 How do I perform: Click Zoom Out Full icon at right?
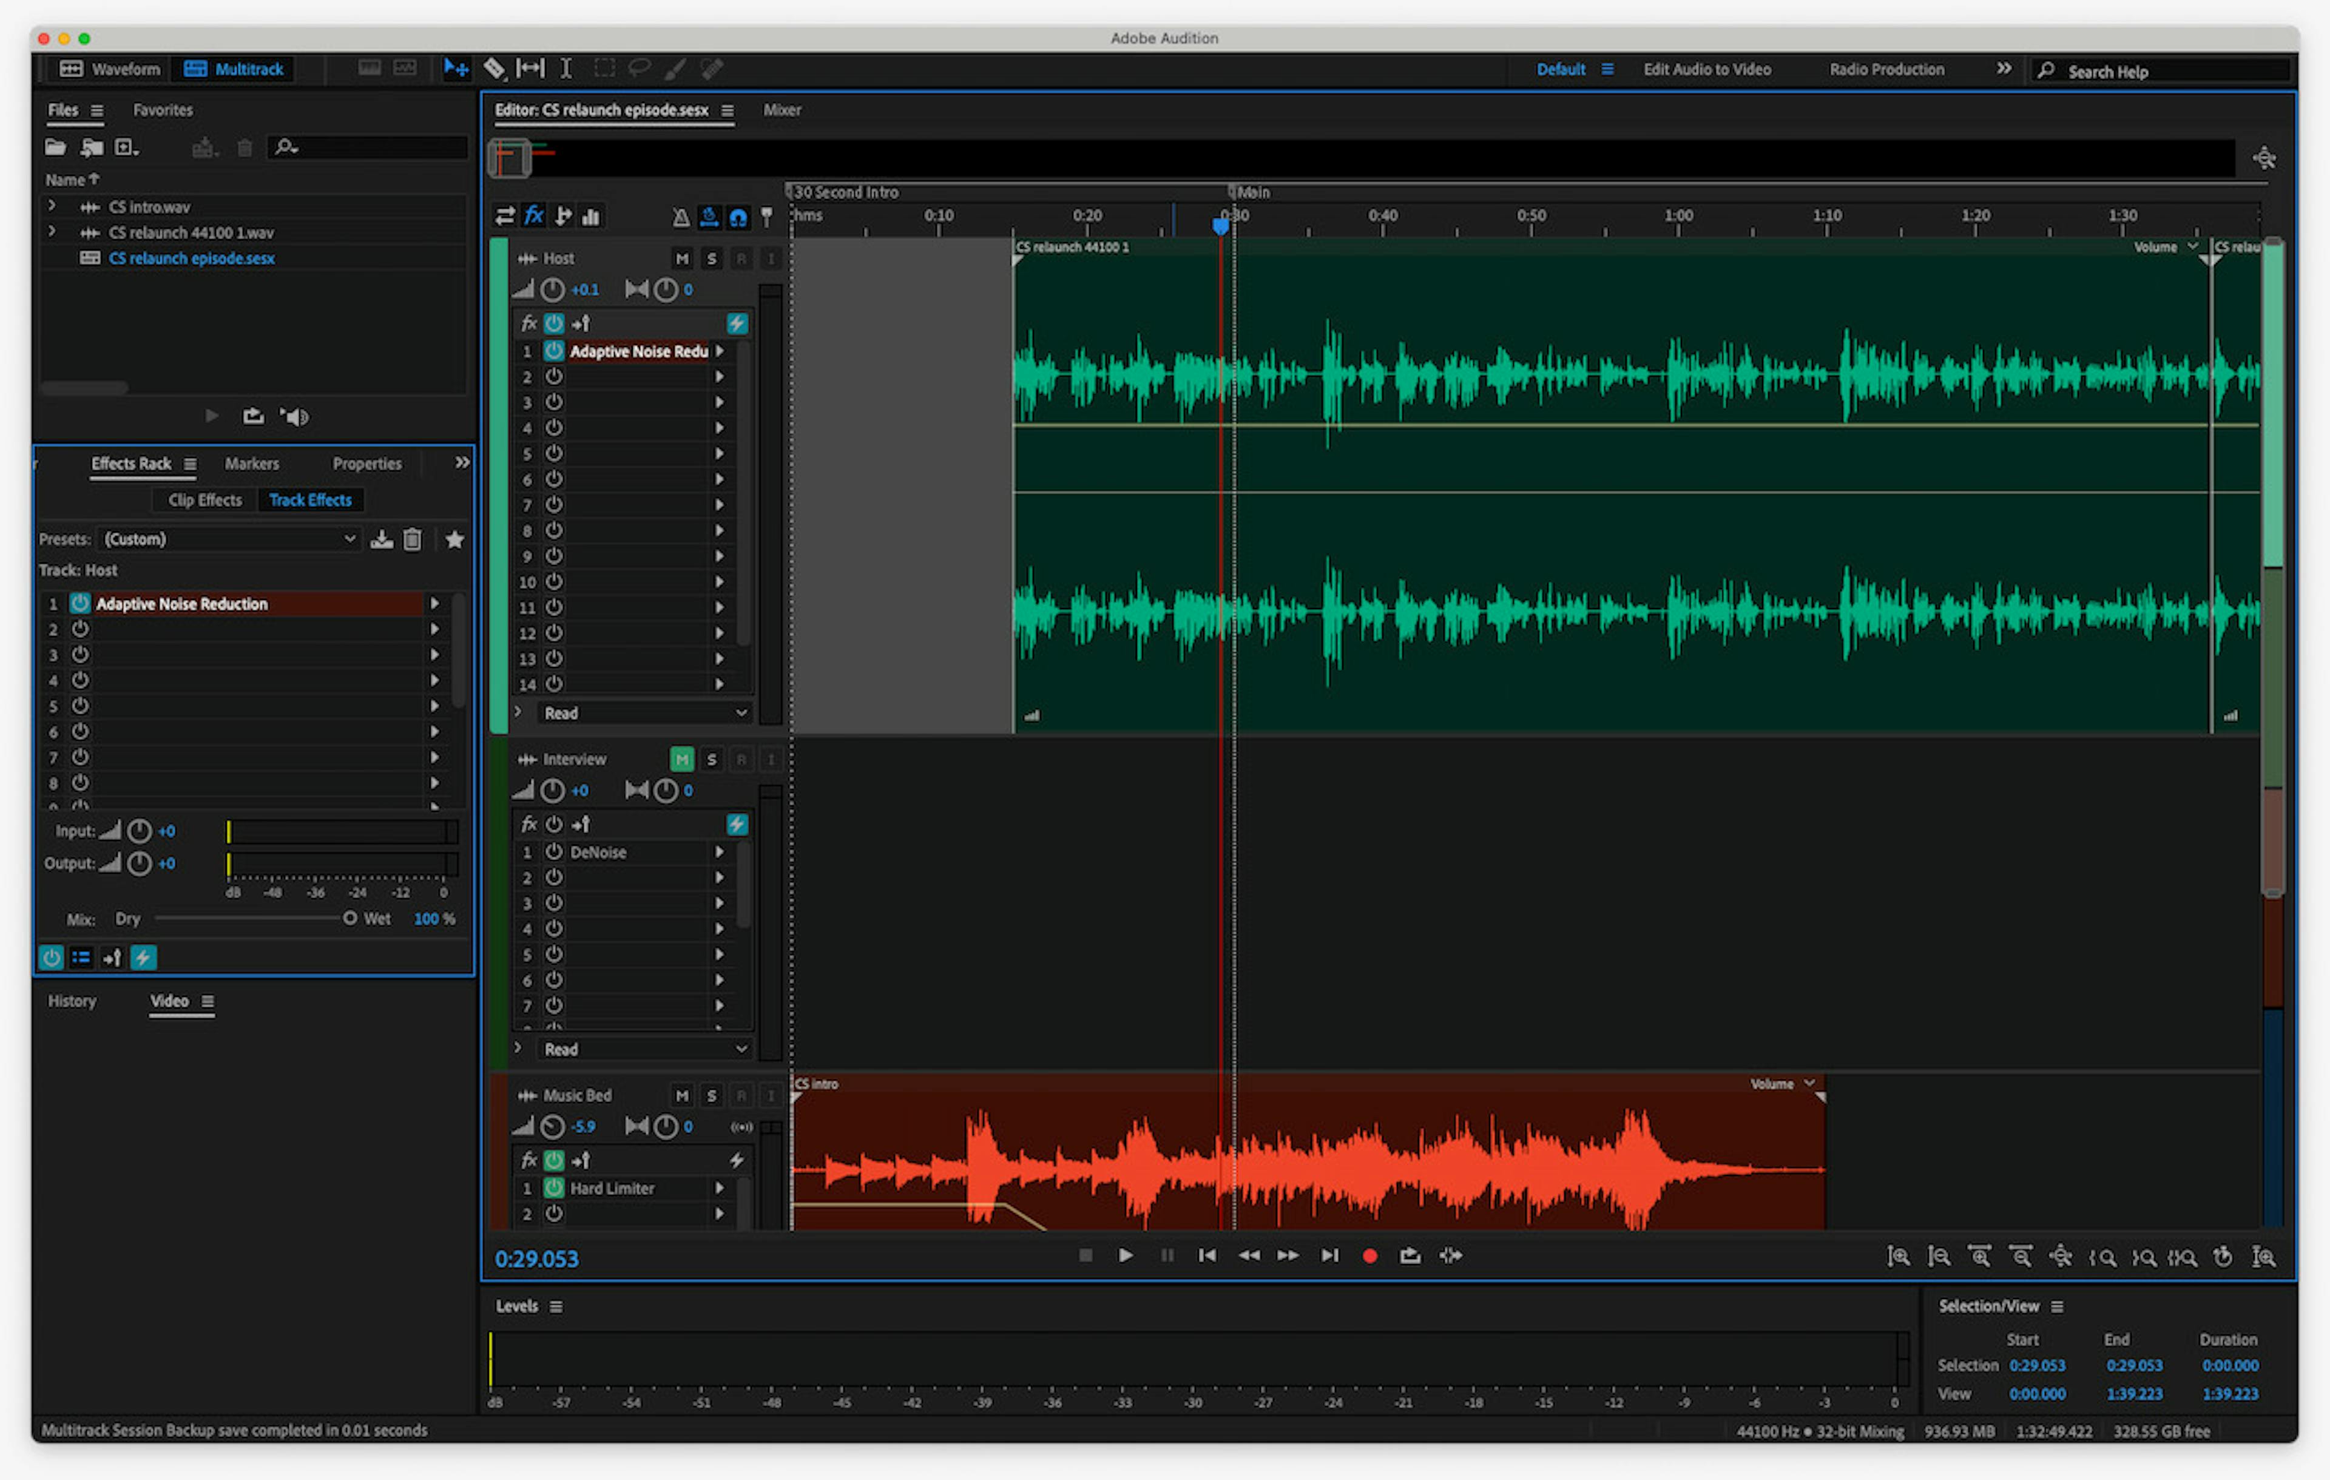click(2061, 1257)
